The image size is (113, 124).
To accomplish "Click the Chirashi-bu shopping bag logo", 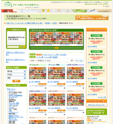I will coord(8,4).
